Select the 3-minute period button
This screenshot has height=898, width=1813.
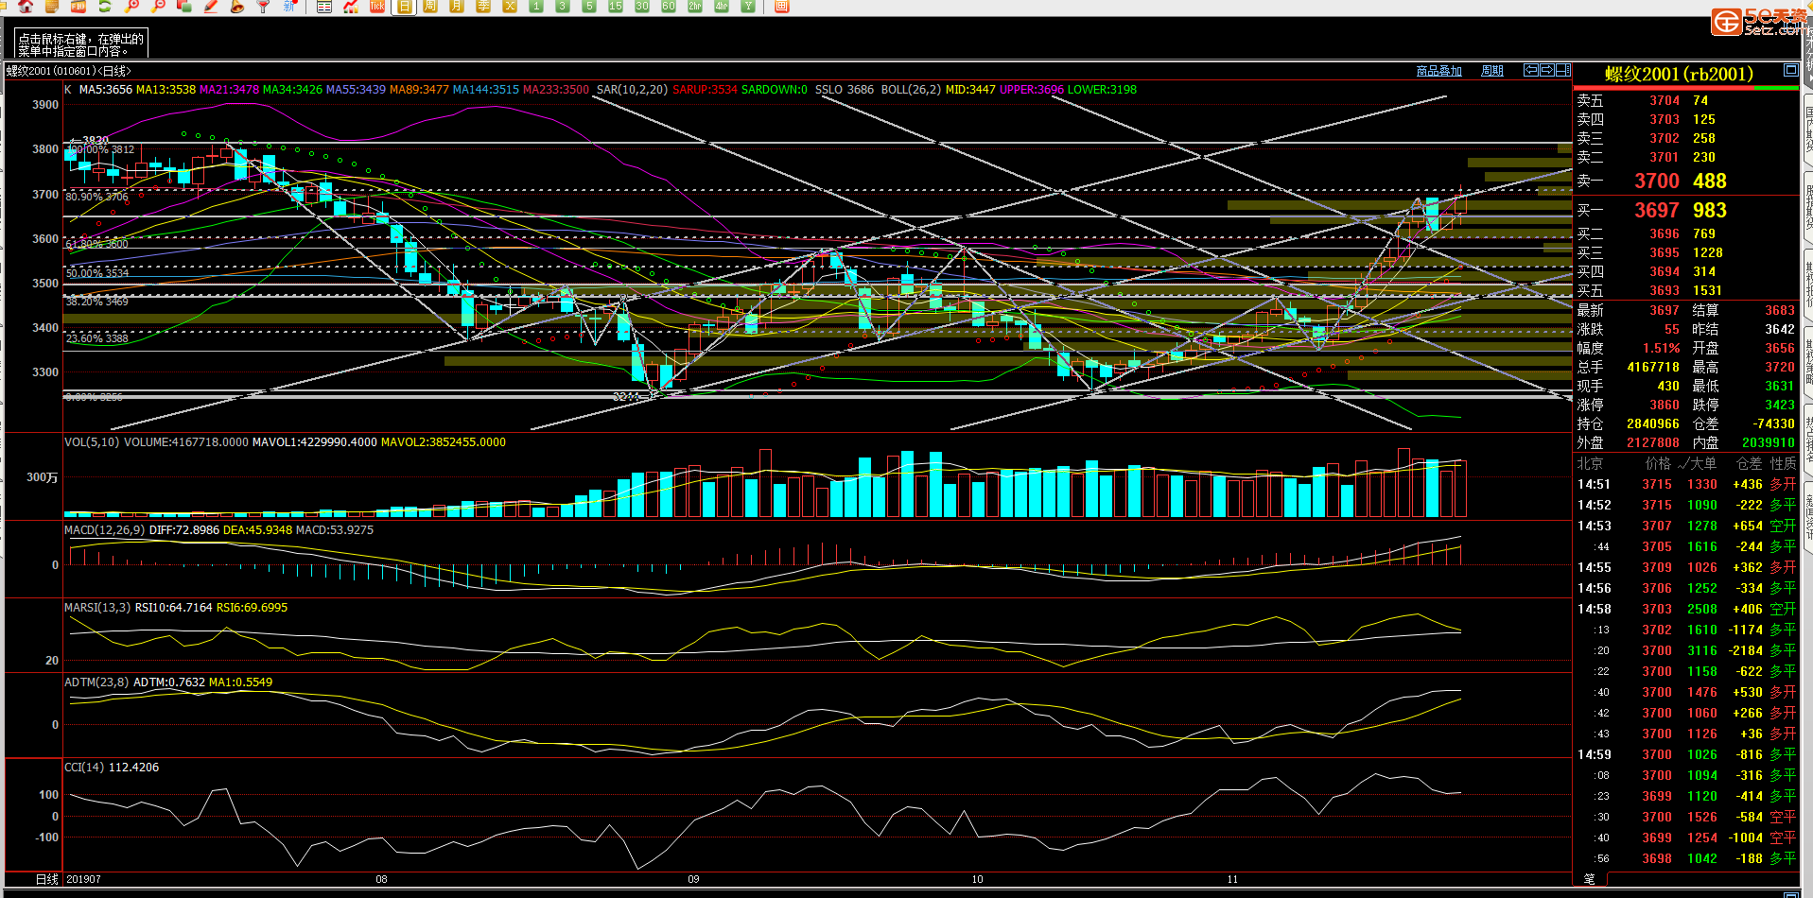[563, 6]
